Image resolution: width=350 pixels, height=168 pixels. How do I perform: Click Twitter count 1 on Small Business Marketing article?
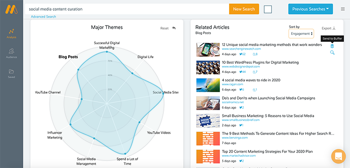[x=241, y=125]
